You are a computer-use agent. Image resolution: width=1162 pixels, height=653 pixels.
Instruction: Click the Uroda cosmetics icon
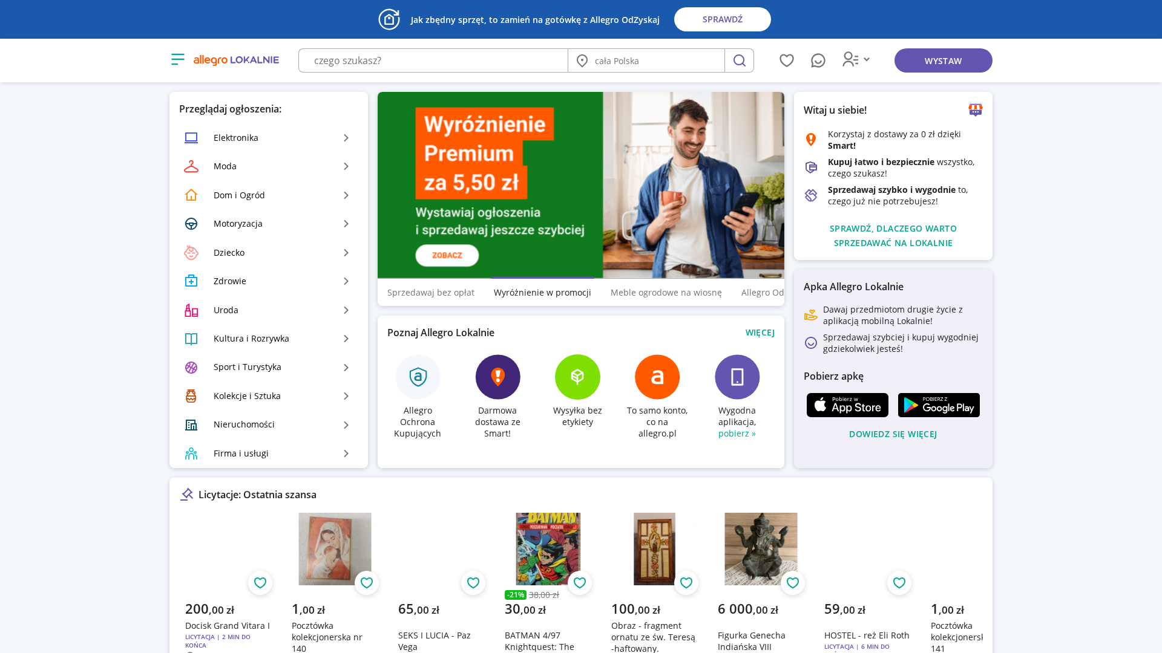191,310
